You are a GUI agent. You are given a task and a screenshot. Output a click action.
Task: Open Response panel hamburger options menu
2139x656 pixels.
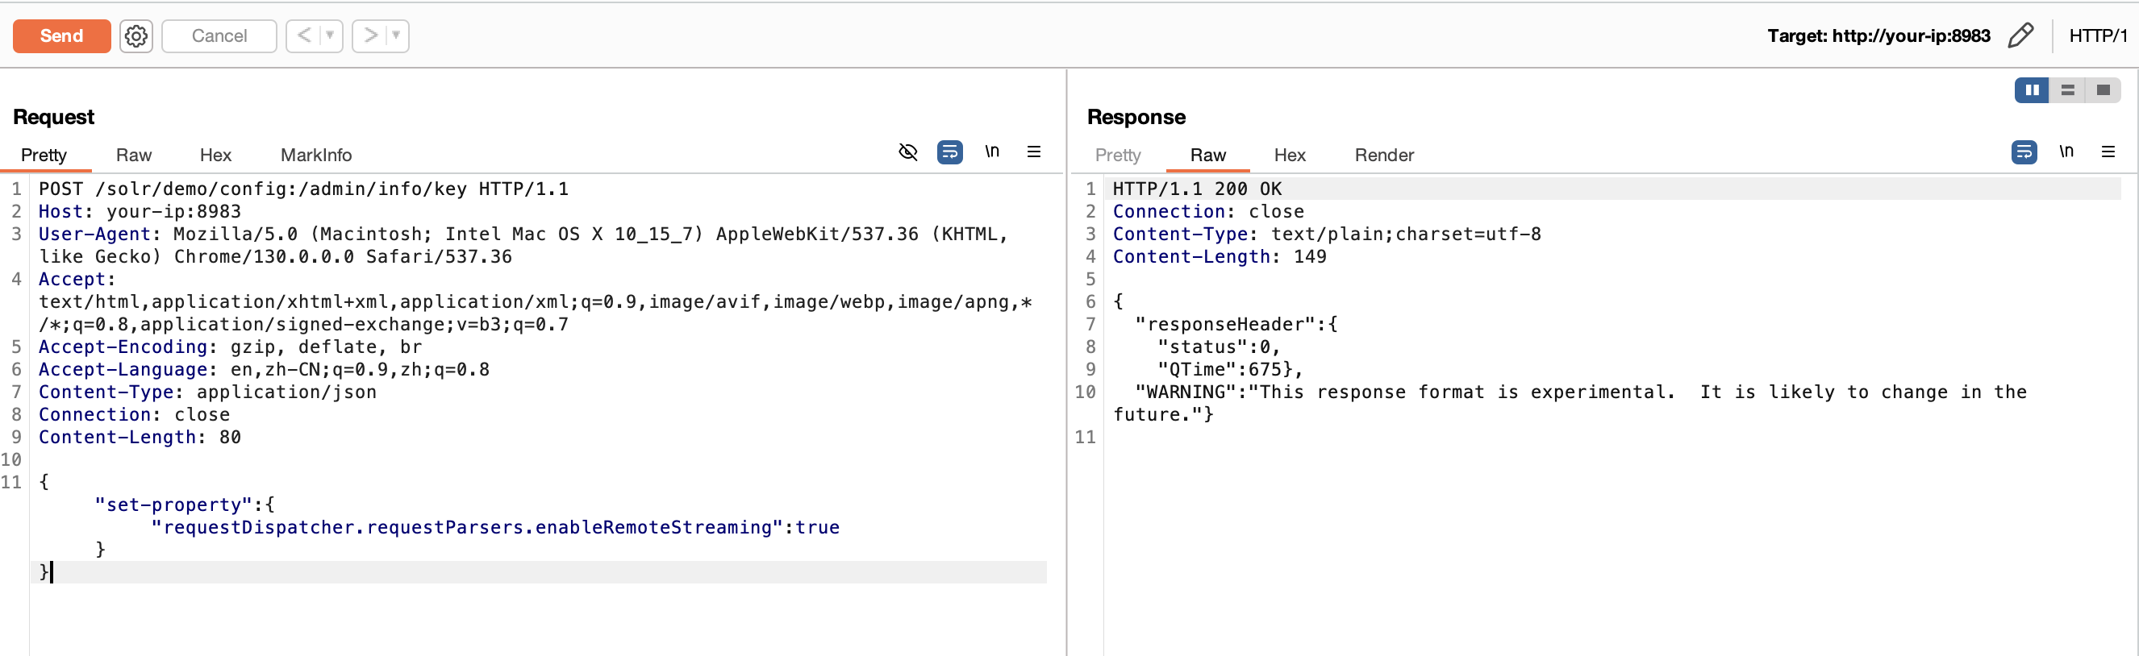[x=2108, y=152]
